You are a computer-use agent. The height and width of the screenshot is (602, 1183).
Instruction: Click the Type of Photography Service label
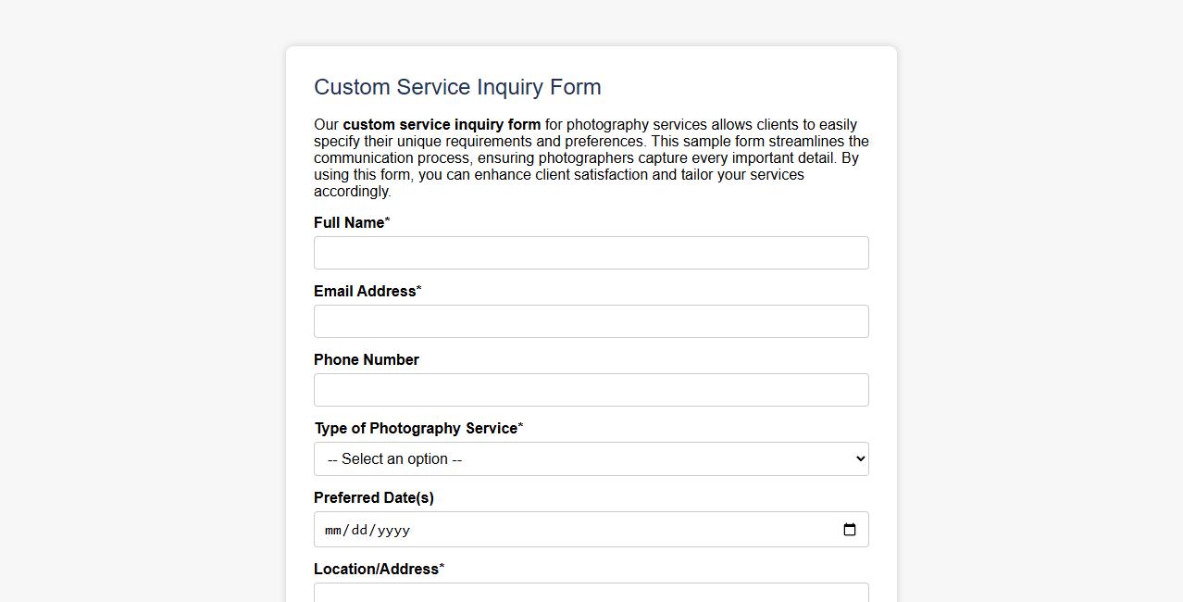pos(416,428)
